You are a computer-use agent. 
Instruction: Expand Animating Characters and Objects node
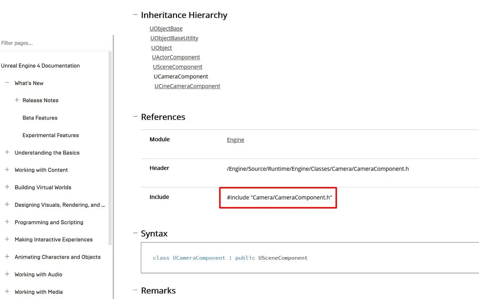click(x=7, y=256)
